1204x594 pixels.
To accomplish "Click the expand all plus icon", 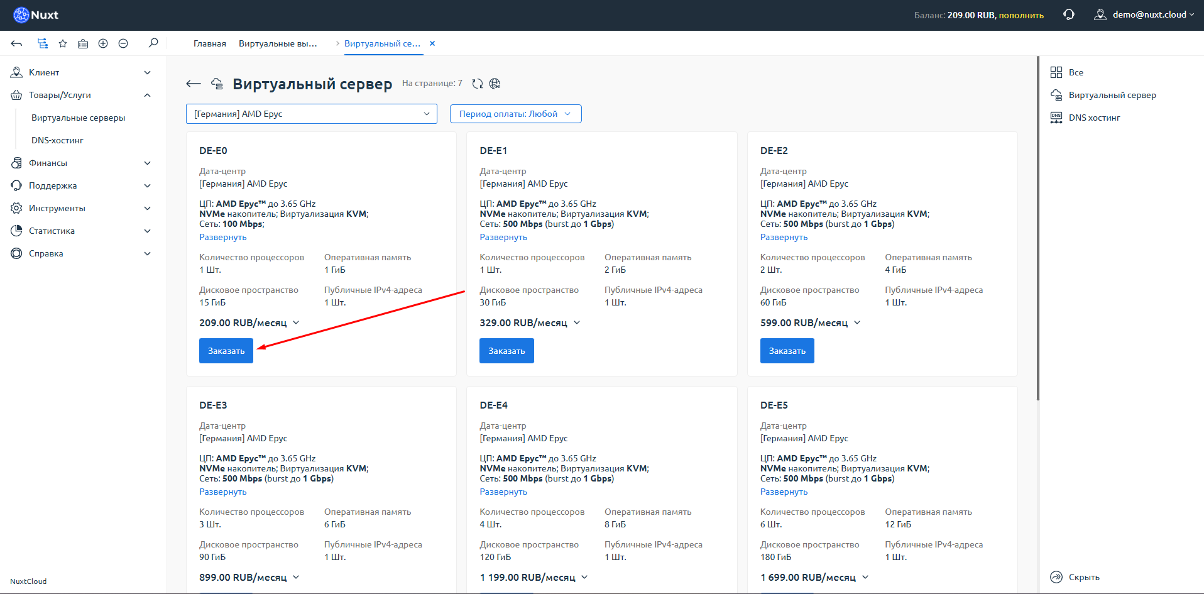I will pos(103,43).
